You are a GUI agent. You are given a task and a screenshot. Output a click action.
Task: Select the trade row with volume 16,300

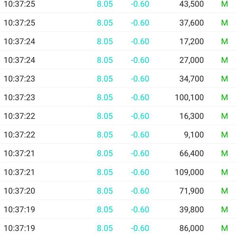(x=118, y=116)
